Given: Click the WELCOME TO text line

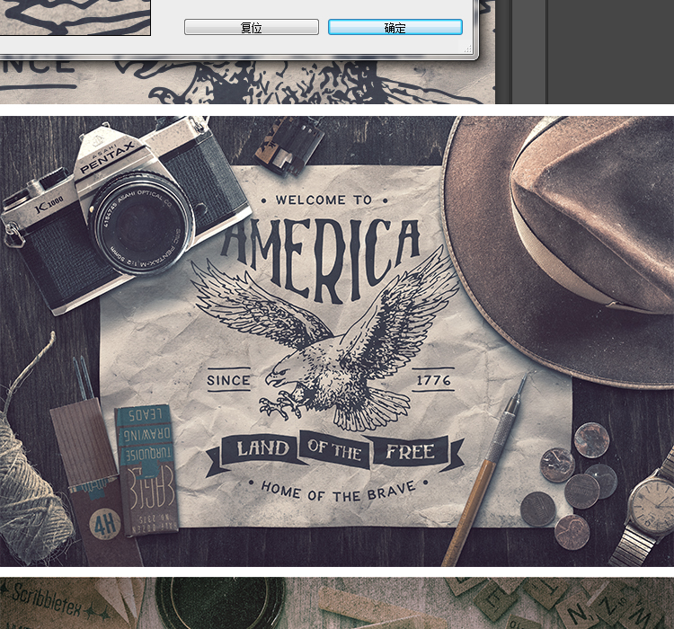Looking at the screenshot, I should point(324,199).
